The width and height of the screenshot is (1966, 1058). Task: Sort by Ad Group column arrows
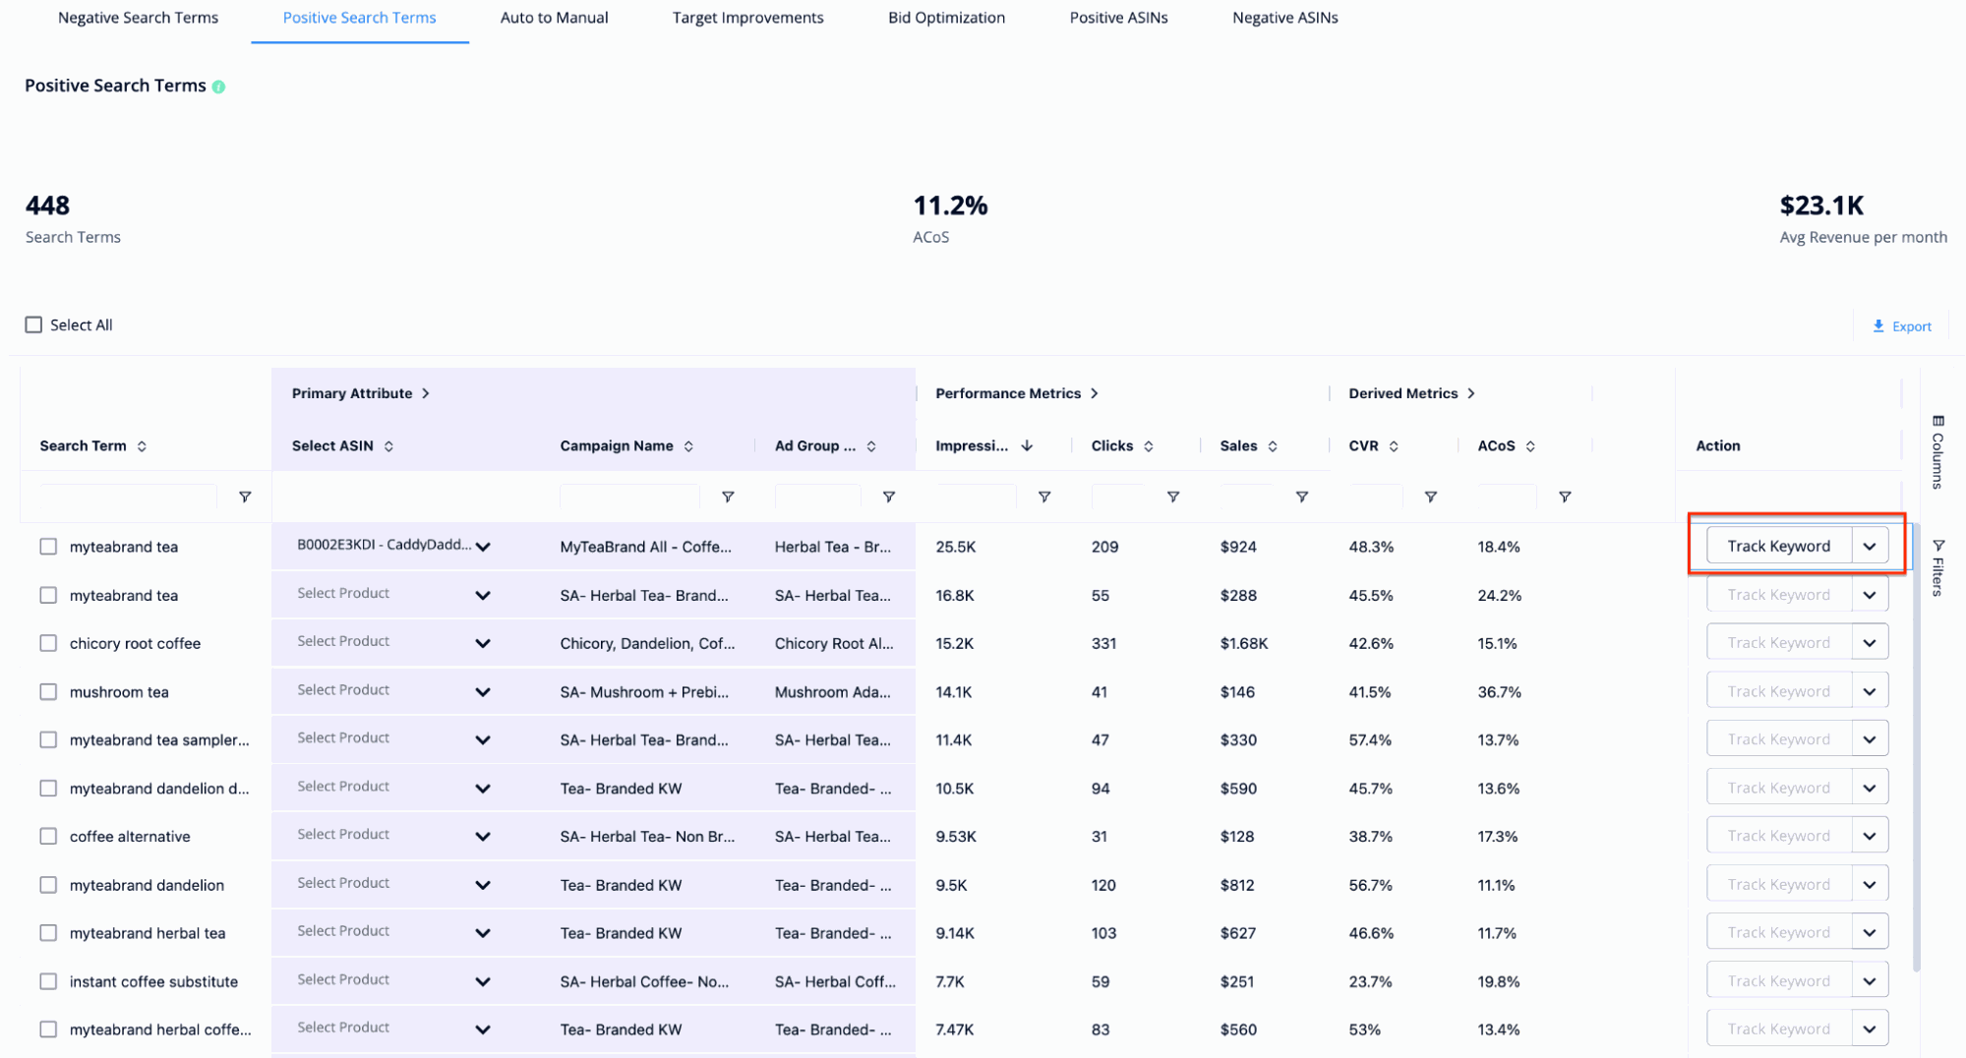[x=871, y=446]
